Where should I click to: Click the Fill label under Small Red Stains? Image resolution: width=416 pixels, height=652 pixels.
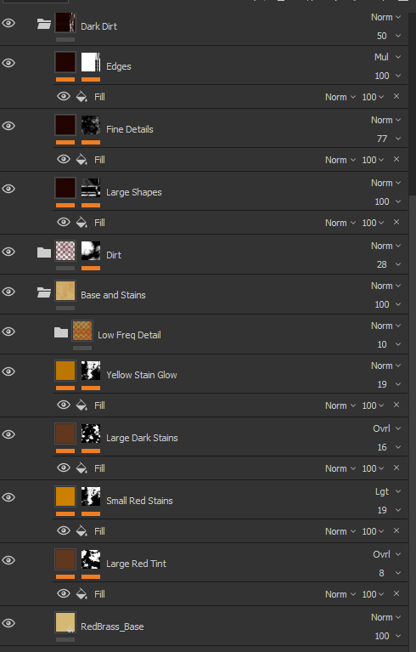pyautogui.click(x=99, y=531)
